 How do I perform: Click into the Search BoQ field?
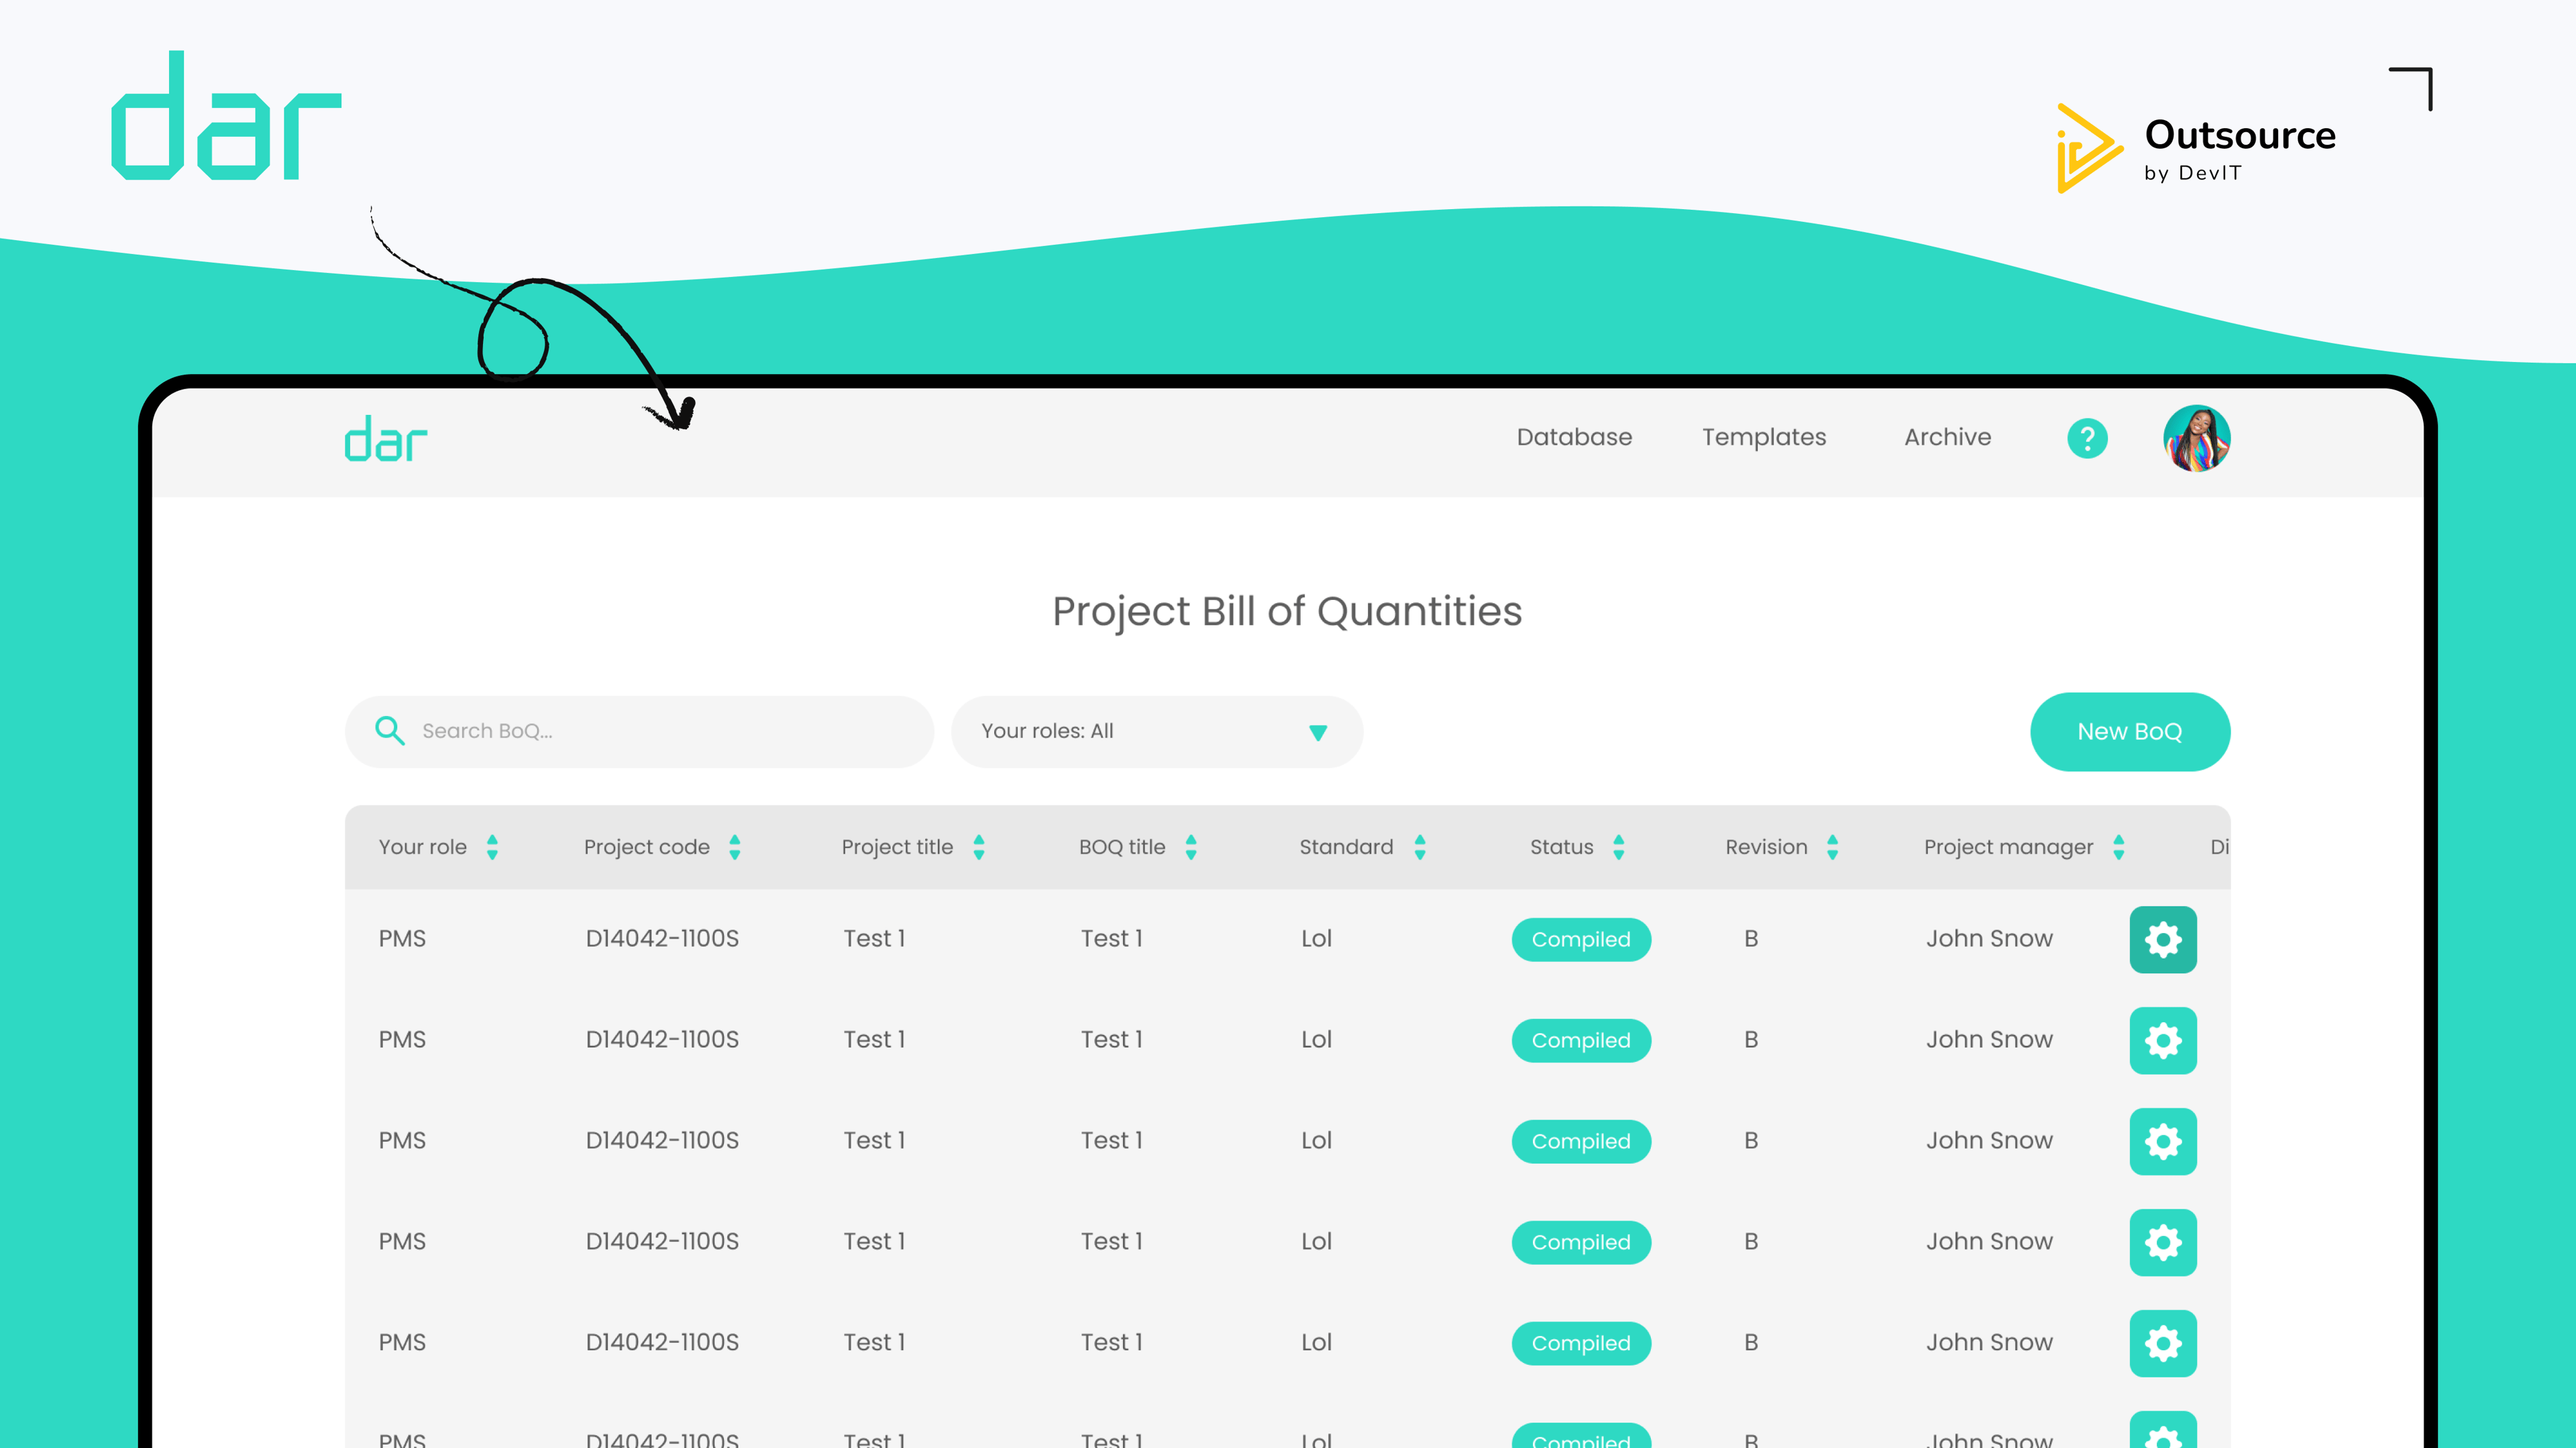(x=640, y=731)
